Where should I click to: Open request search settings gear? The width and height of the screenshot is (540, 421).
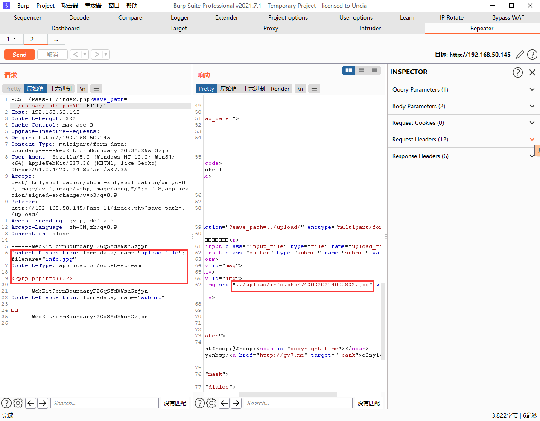(x=18, y=403)
